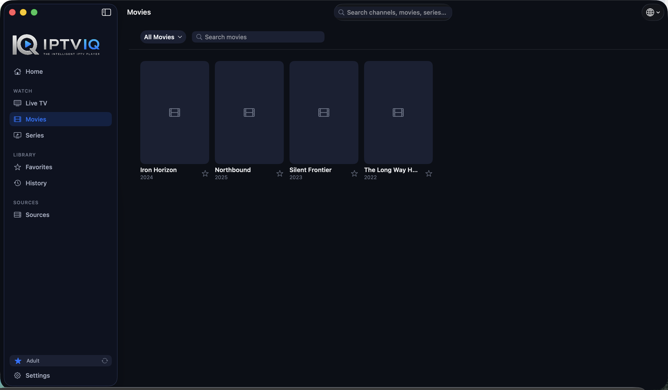The width and height of the screenshot is (668, 390).
Task: Select Movies in the sidebar
Action: click(x=60, y=119)
